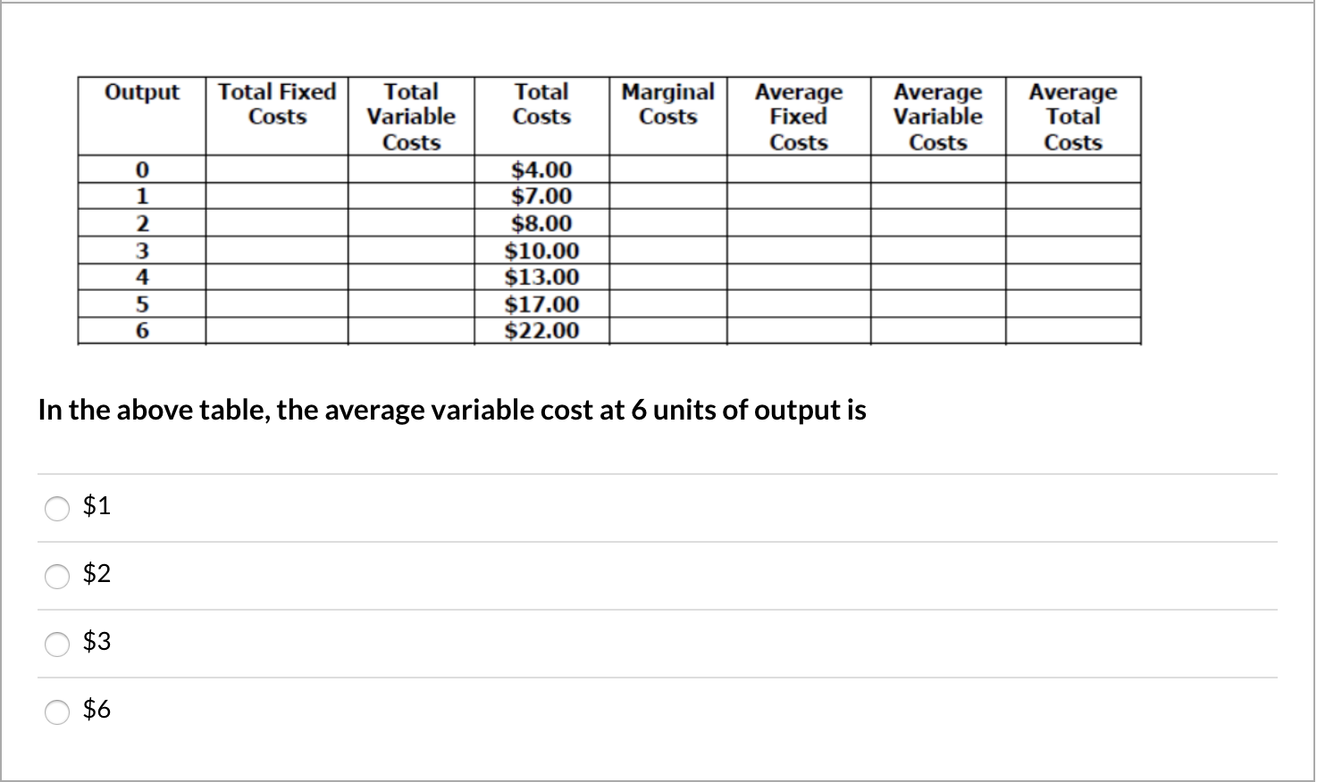Click the $10.00 total cost cell
Image resolution: width=1317 pixels, height=782 pixels.
[541, 251]
